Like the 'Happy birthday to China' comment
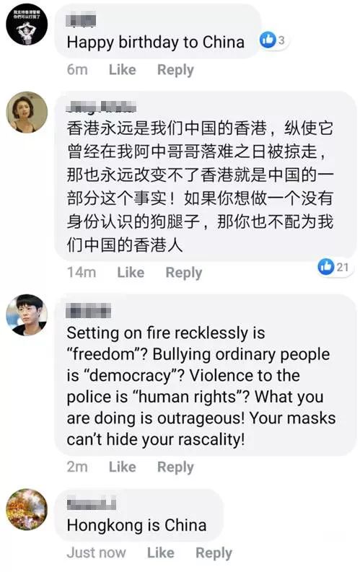The width and height of the screenshot is (360, 572). click(123, 69)
